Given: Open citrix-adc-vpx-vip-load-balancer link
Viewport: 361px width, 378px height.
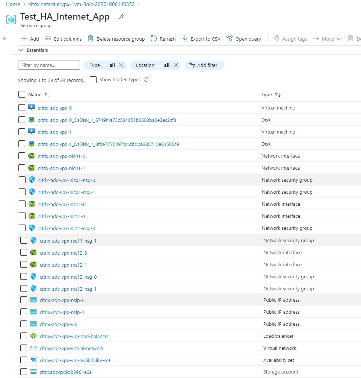Looking at the screenshot, I should (74, 336).
